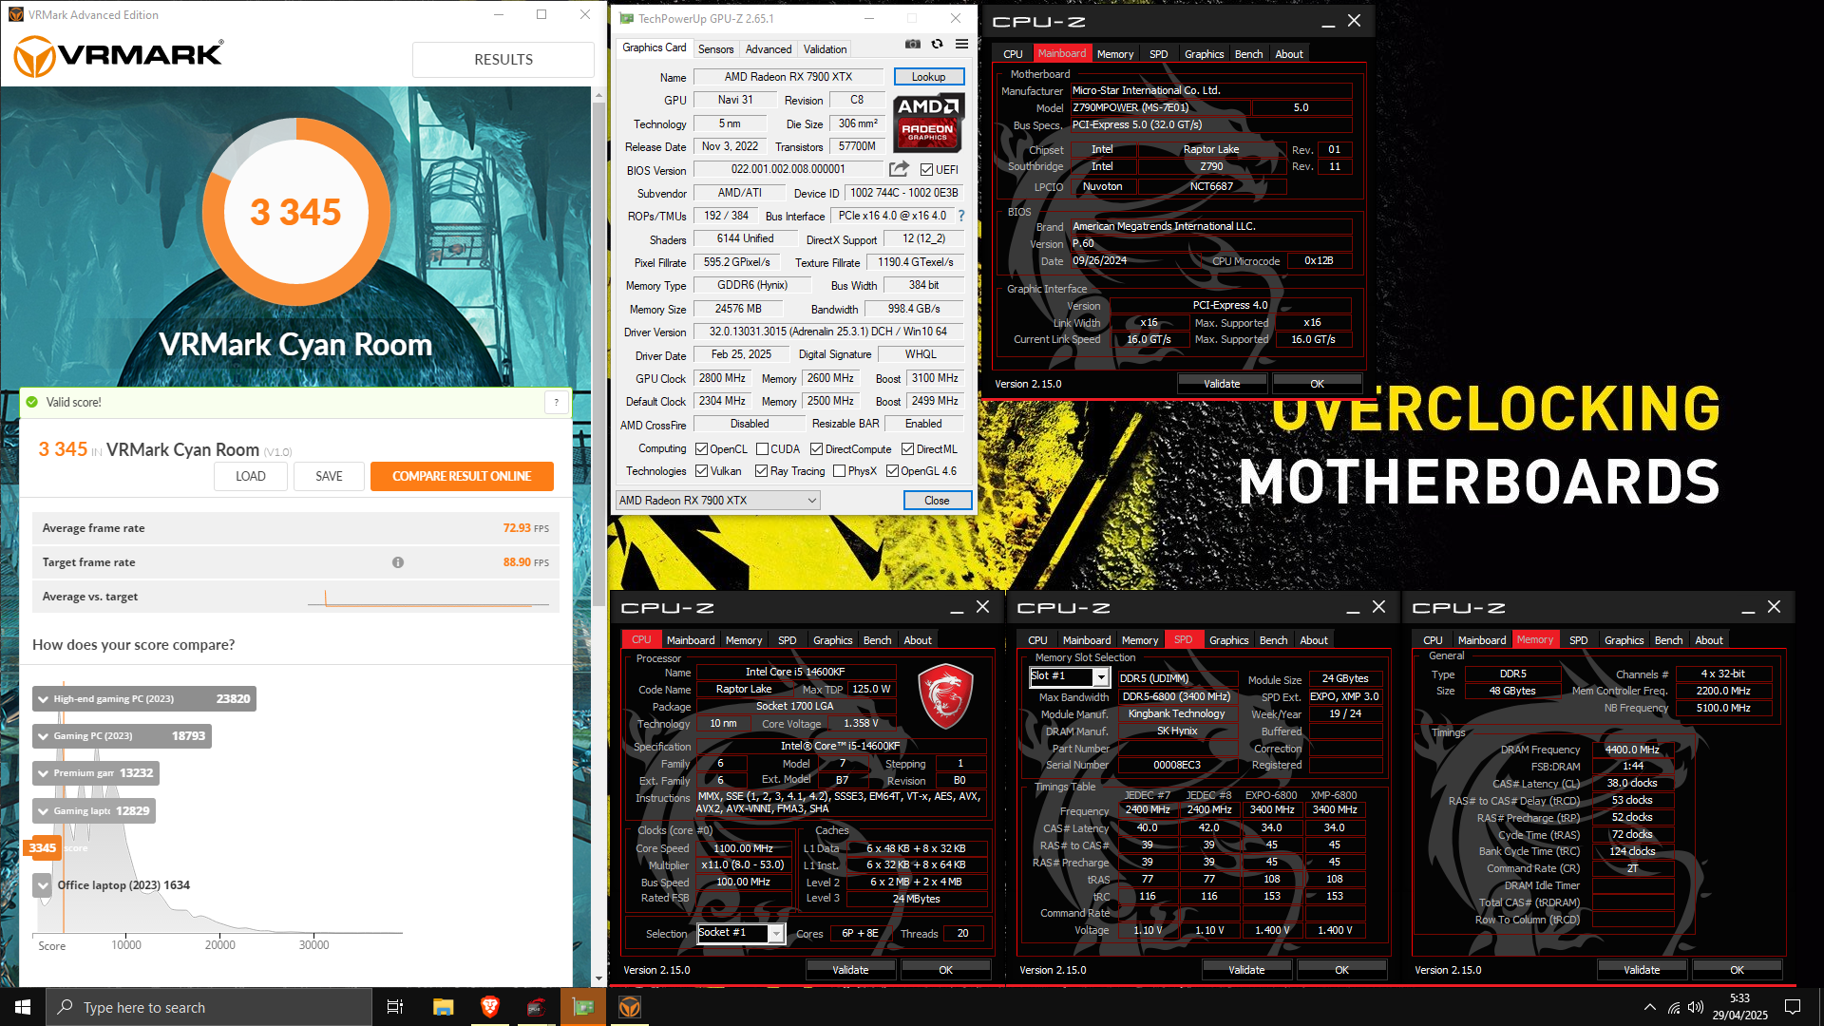1824x1026 pixels.
Task: Toggle the UEFI checkbox
Action: pos(926,170)
